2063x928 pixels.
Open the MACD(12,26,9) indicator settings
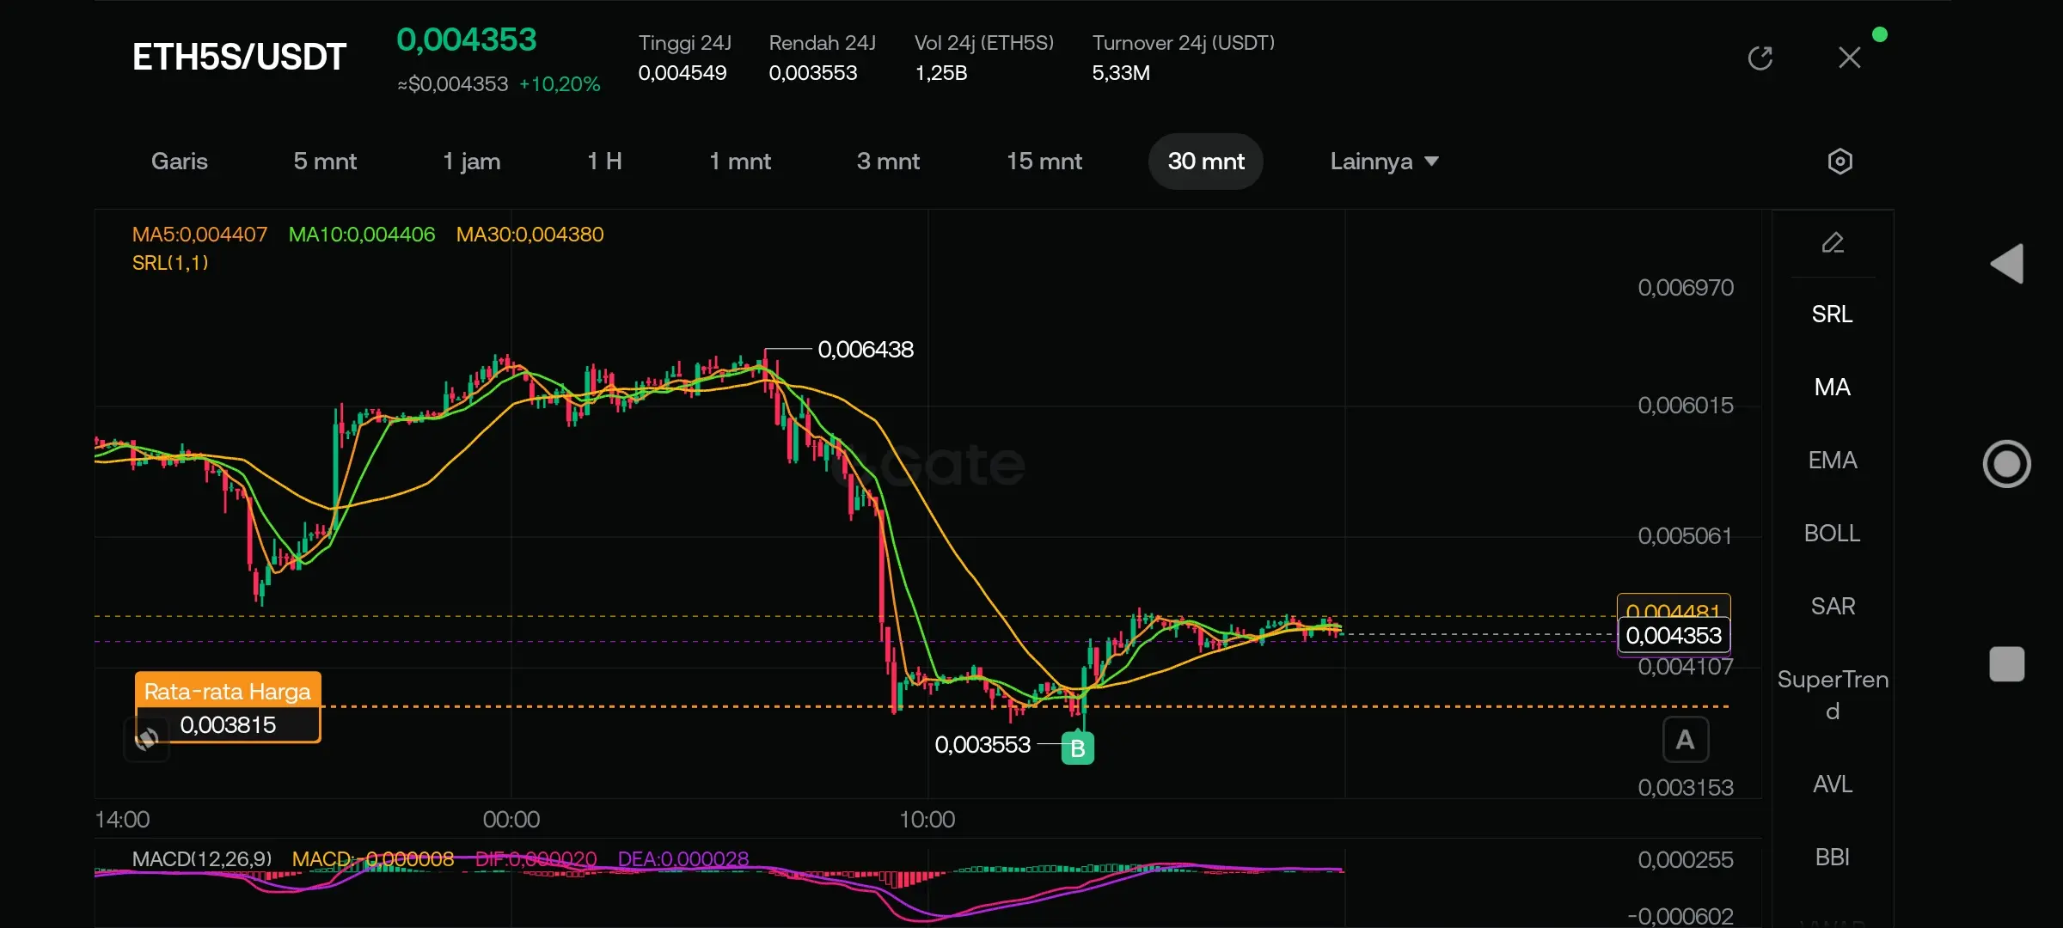(202, 859)
